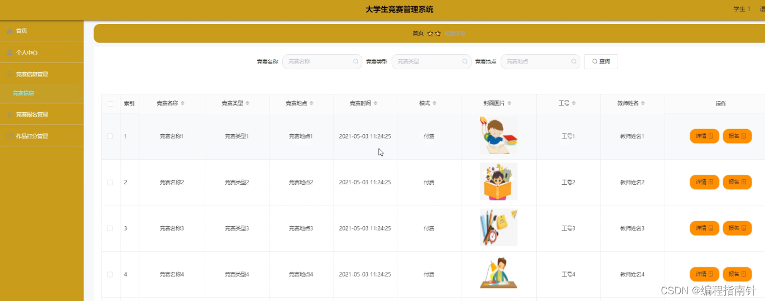Click the 竞赛类型 search input field
Image resolution: width=765 pixels, height=301 pixels.
(x=431, y=61)
